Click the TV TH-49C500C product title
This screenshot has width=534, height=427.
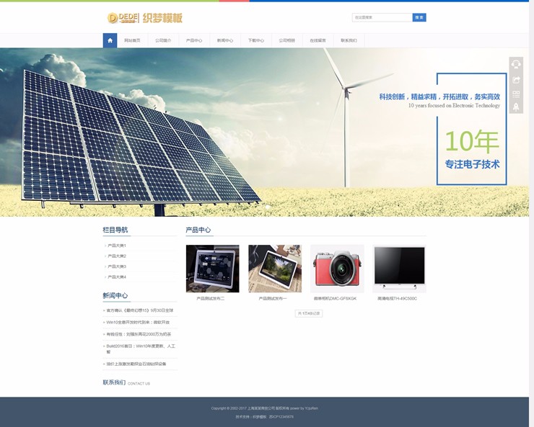click(397, 299)
